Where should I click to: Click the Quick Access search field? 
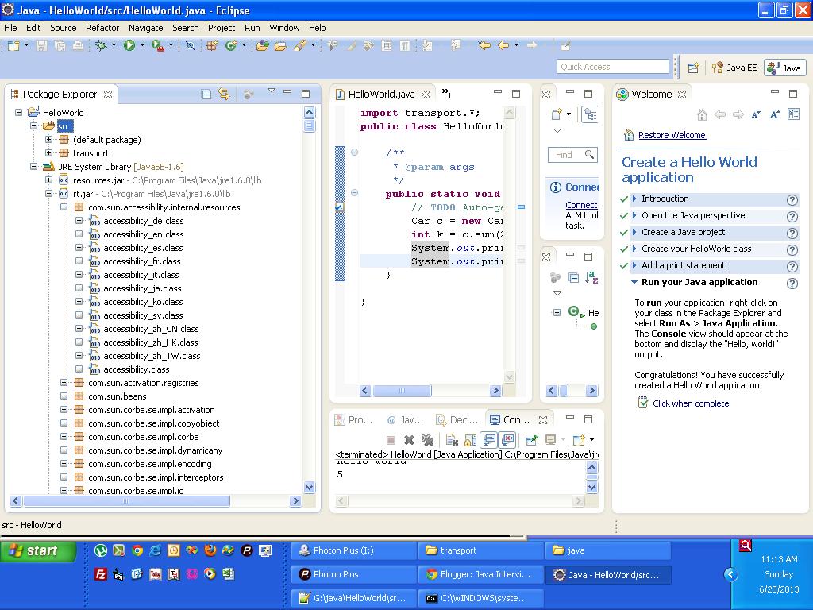pos(613,66)
